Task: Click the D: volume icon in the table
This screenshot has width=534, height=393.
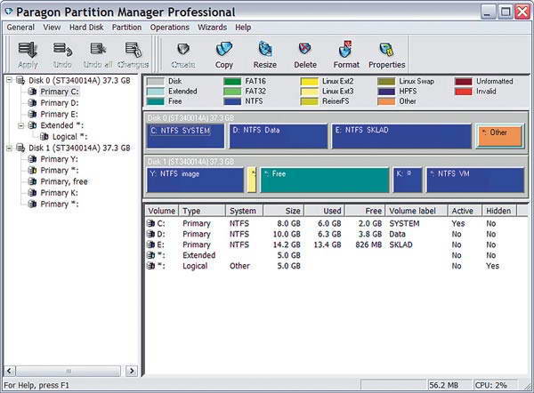Action: [x=150, y=234]
